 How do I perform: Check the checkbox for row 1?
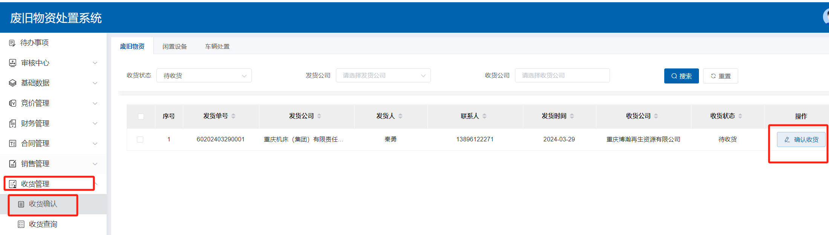(140, 139)
